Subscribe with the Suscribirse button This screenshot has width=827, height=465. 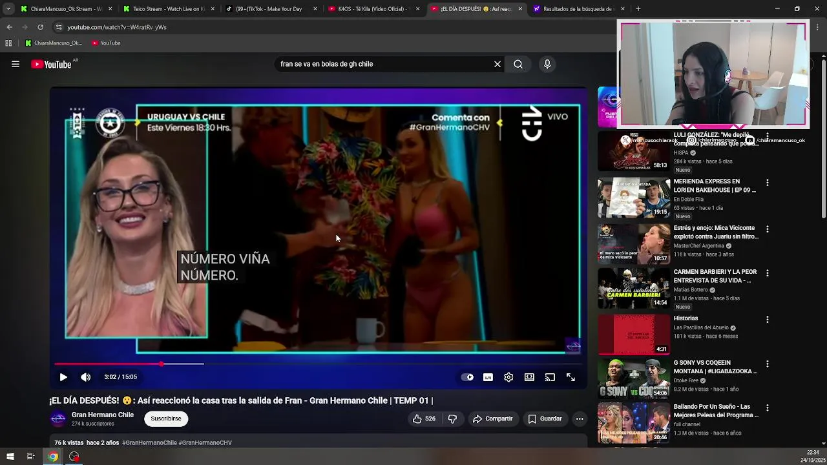[x=166, y=418]
